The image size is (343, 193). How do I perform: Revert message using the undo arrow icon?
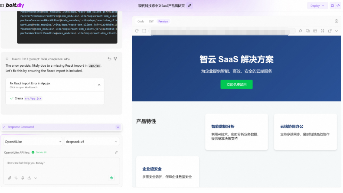[109, 59]
